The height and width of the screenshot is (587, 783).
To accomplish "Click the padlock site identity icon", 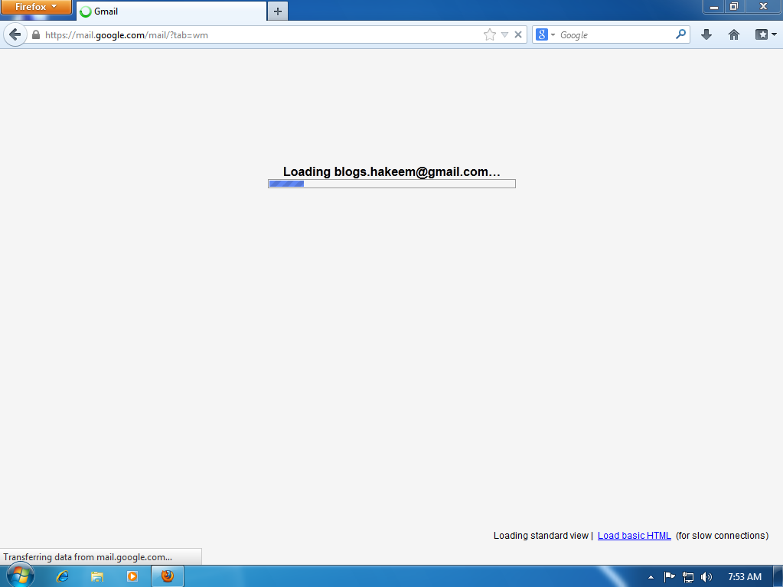I will (36, 35).
